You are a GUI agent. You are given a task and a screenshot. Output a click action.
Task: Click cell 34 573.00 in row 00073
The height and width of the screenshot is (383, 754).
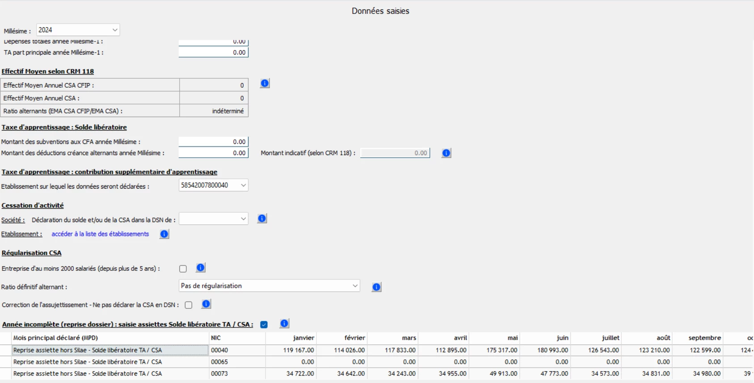pos(596,373)
